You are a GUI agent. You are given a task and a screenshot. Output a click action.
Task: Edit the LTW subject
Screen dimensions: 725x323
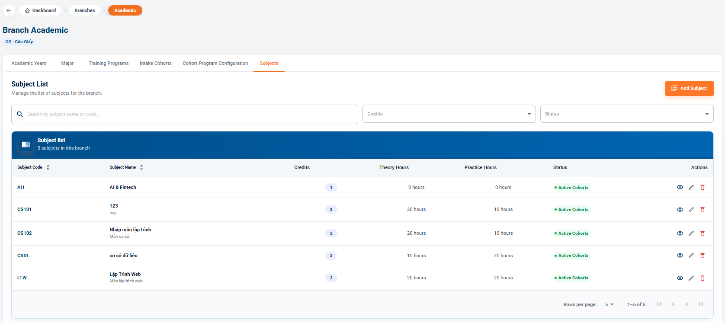(691, 278)
